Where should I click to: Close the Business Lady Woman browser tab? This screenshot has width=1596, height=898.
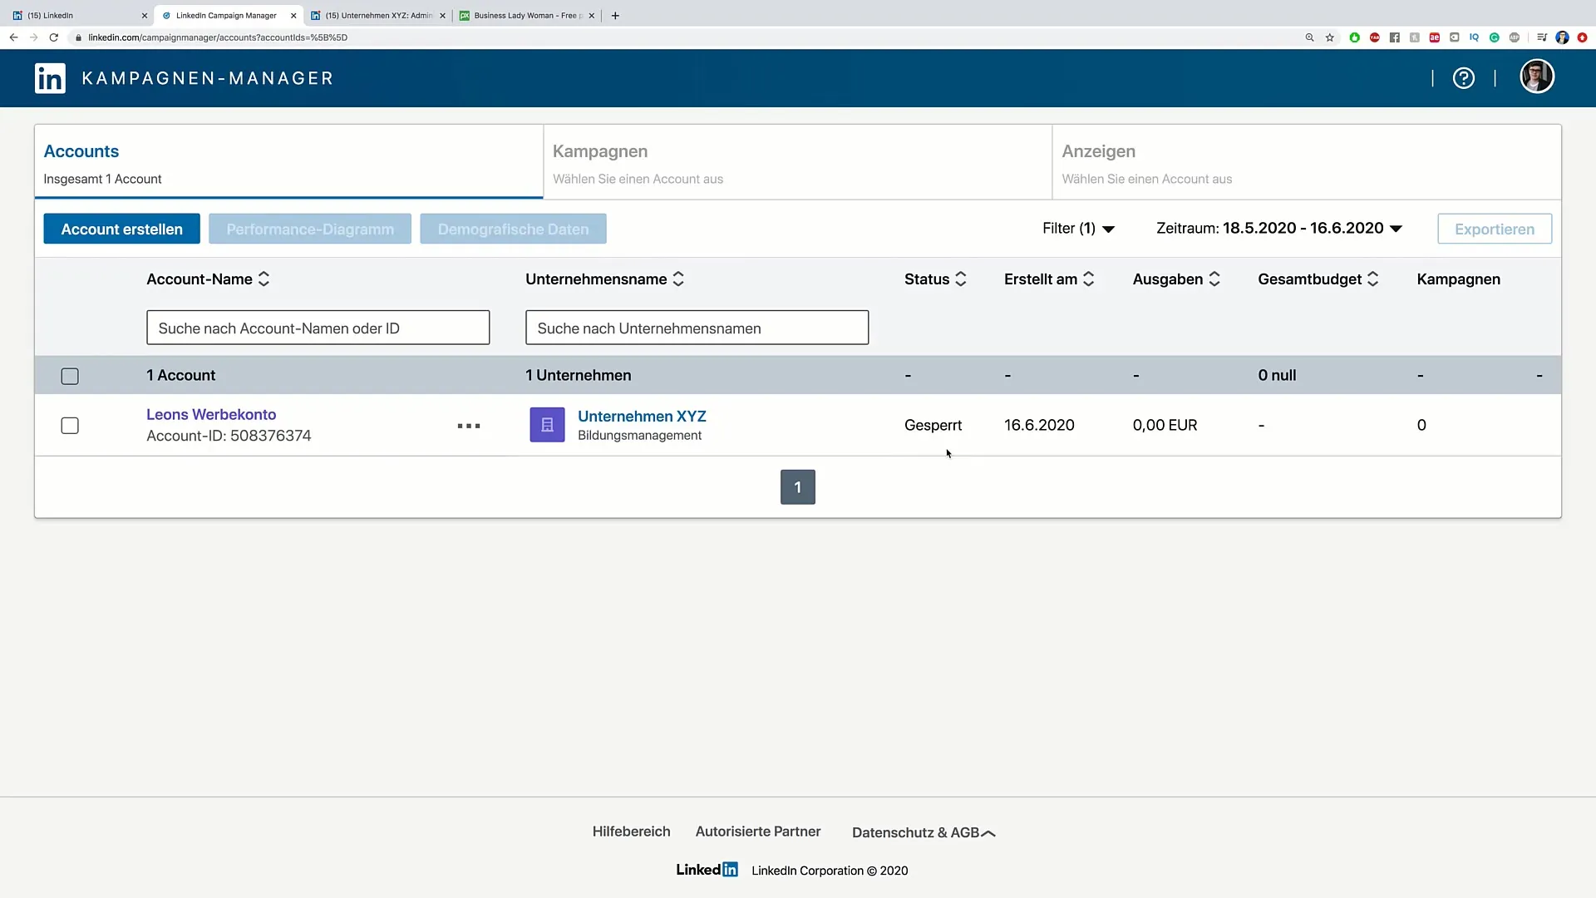[592, 15]
